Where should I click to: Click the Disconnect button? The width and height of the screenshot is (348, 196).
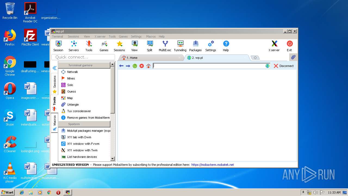[284, 66]
